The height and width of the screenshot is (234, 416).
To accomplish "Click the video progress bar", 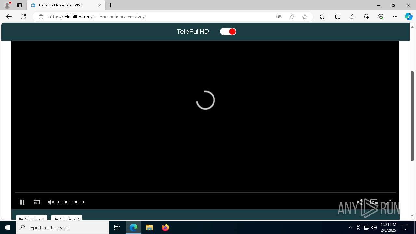I will 205,193.
